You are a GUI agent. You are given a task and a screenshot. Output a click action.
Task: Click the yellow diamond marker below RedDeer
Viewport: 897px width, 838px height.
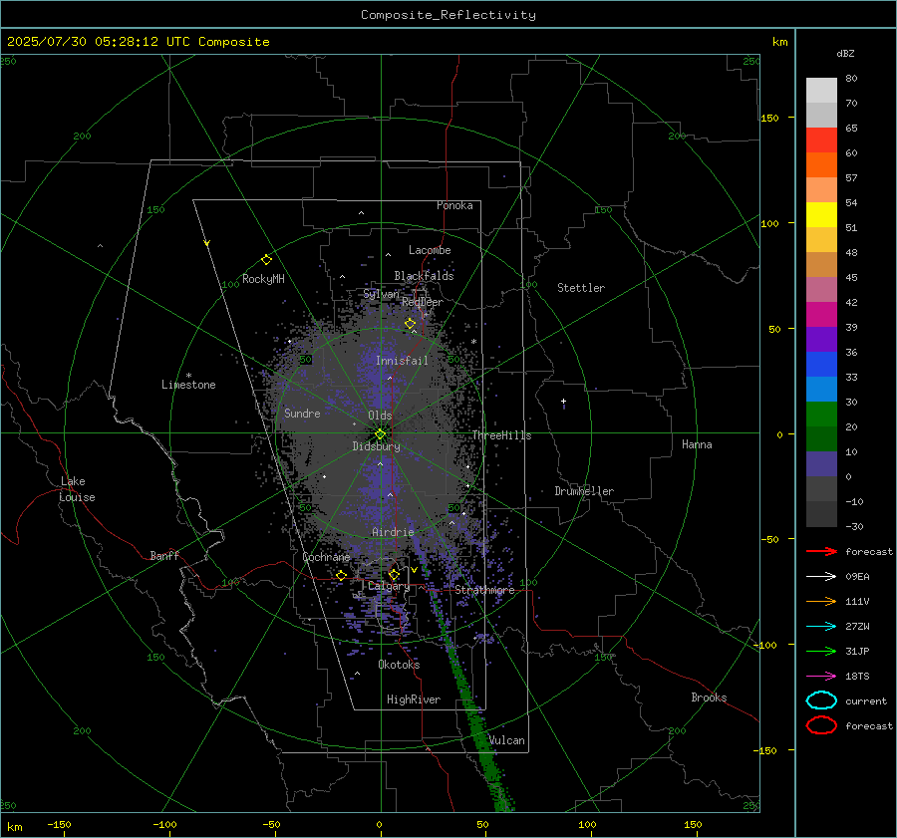pos(410,324)
